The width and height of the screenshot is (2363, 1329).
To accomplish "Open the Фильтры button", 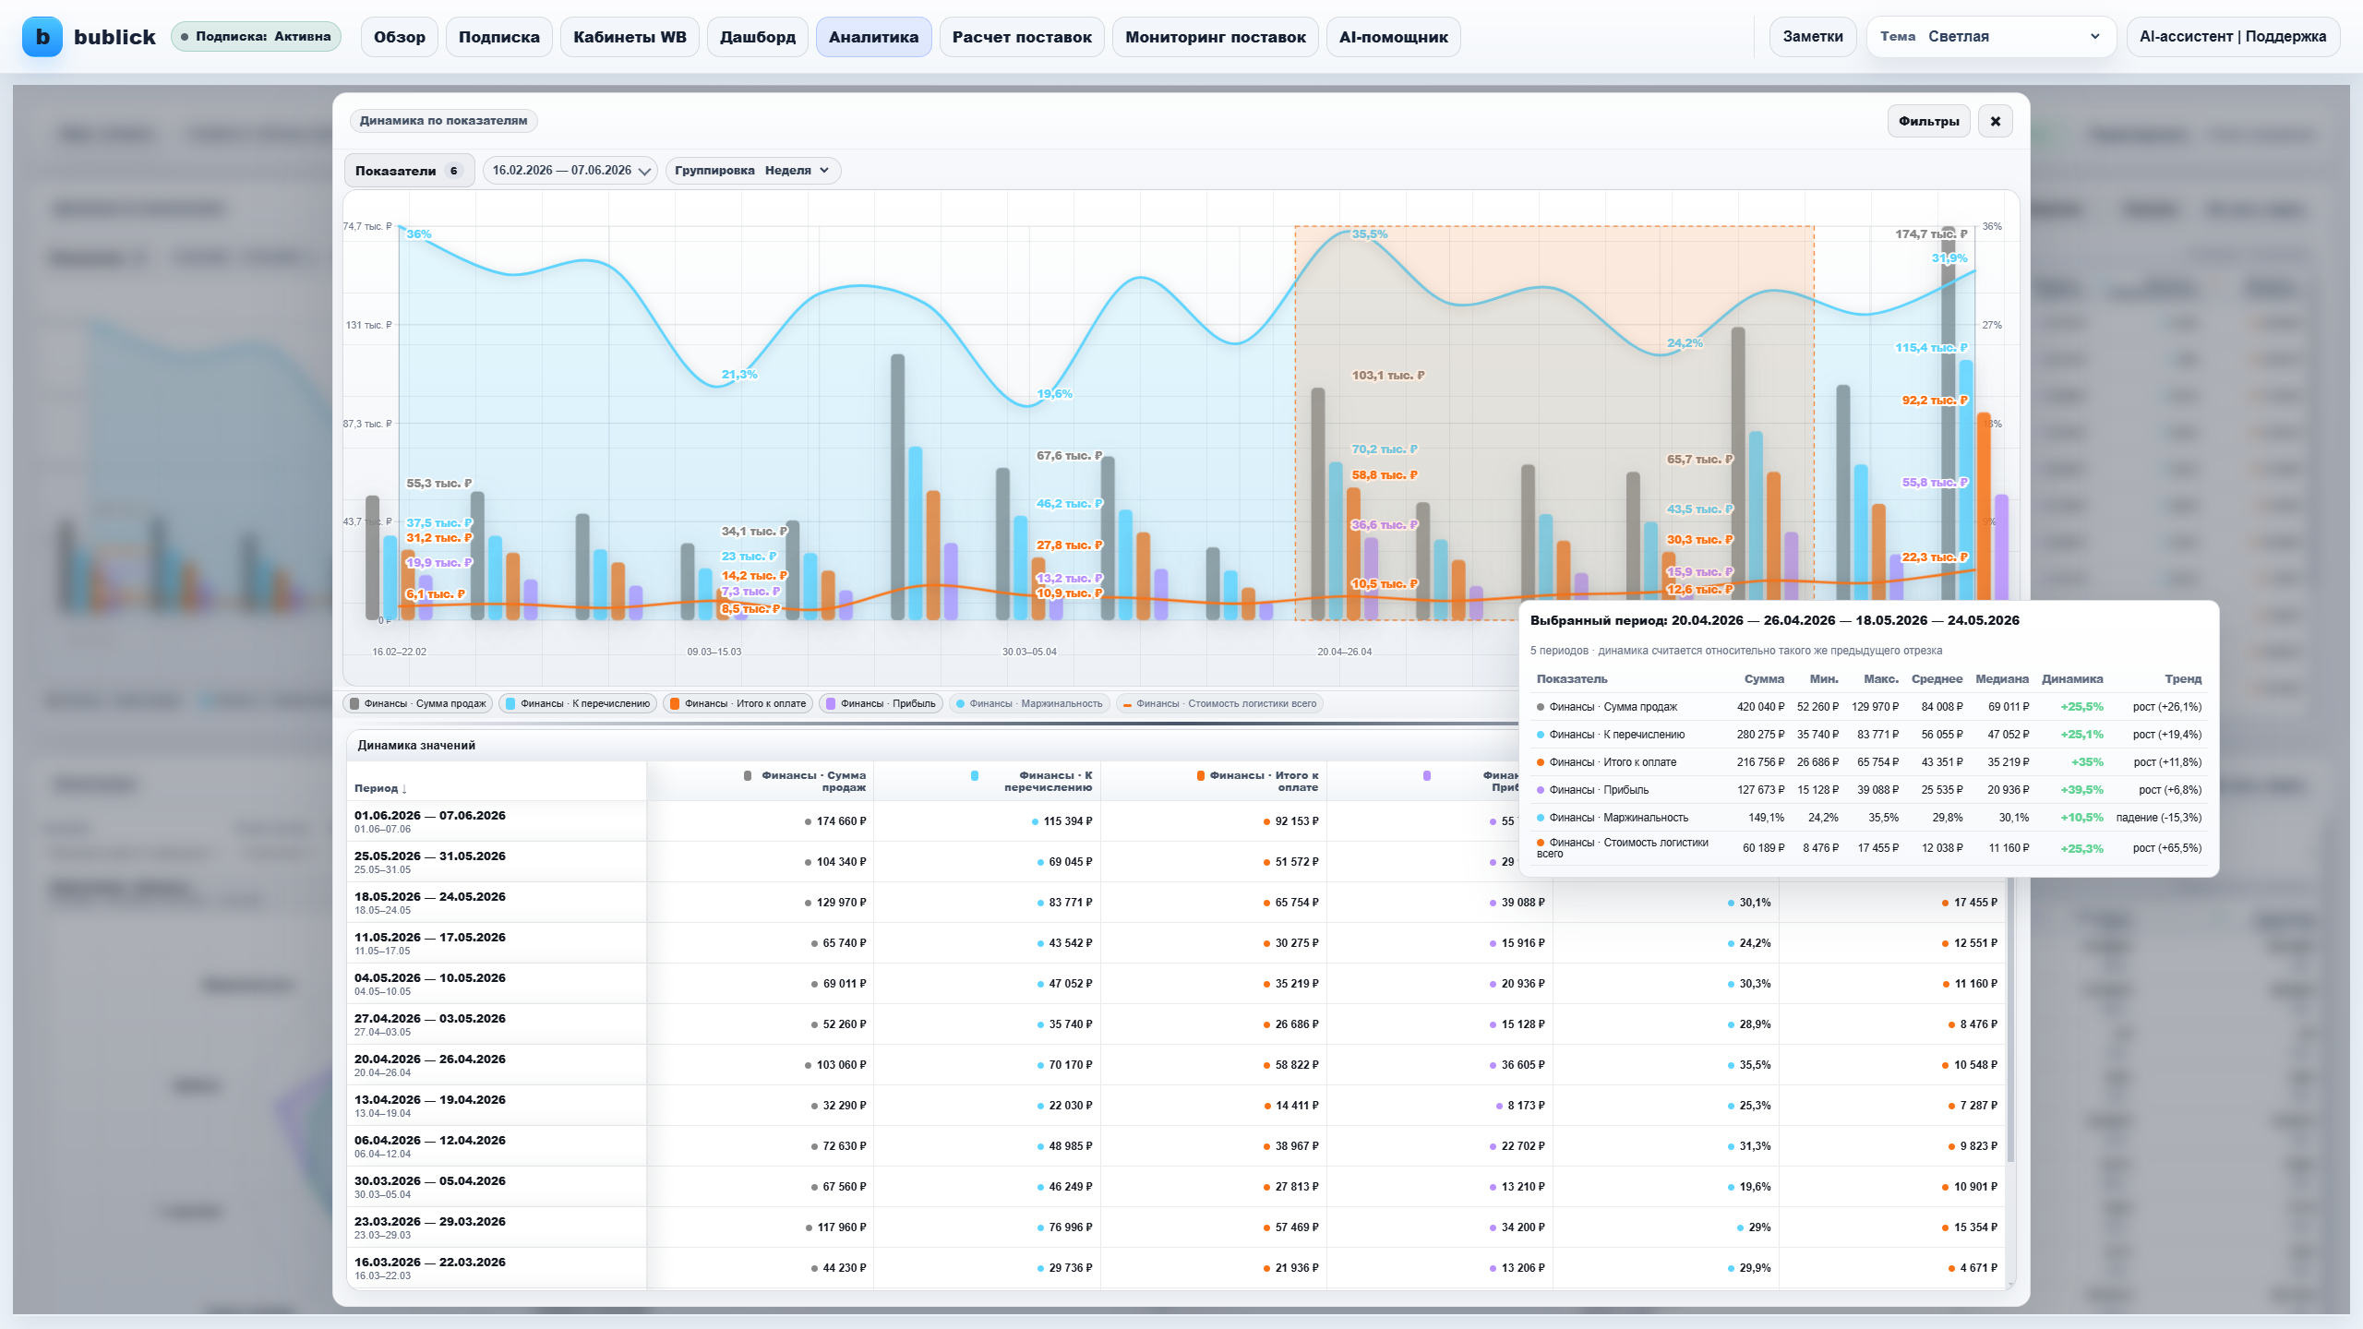I will tap(1928, 121).
